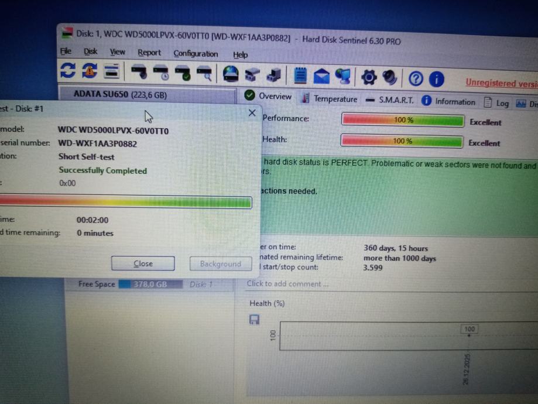538x404 pixels.
Task: Open the File menu
Action: tap(66, 51)
